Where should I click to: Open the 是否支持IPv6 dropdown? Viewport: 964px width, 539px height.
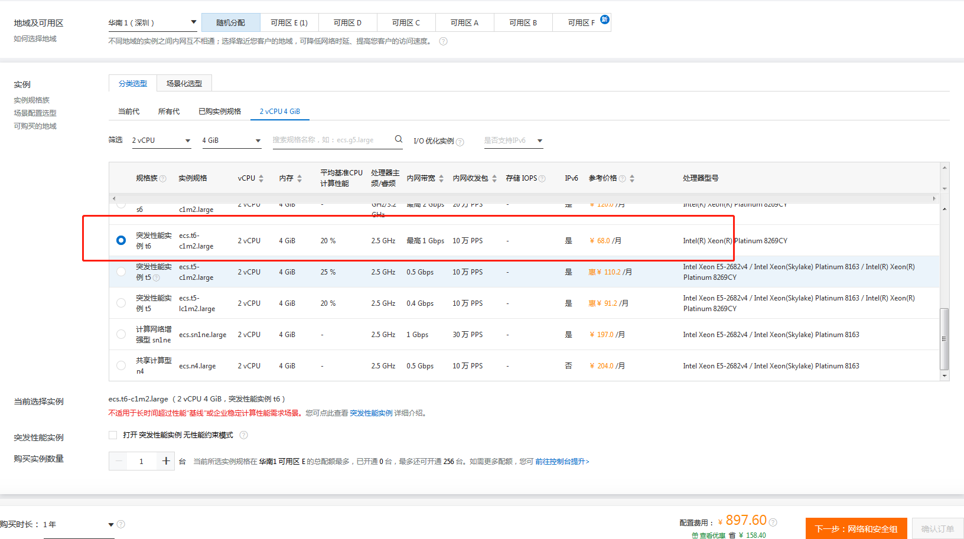pyautogui.click(x=513, y=141)
